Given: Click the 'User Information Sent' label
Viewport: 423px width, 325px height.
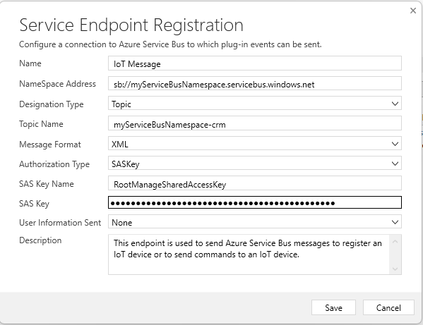Looking at the screenshot, I should [60, 223].
